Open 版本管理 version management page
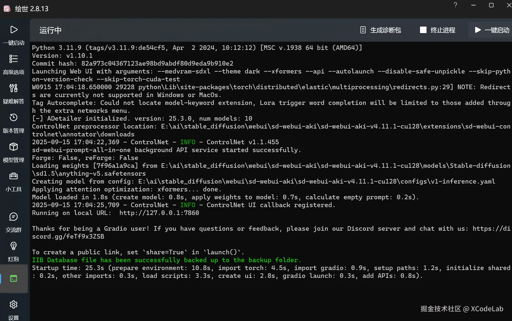Screen dimensions: 512x321 (14, 123)
